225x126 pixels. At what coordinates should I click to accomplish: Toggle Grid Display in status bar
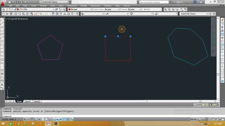pos(32,119)
